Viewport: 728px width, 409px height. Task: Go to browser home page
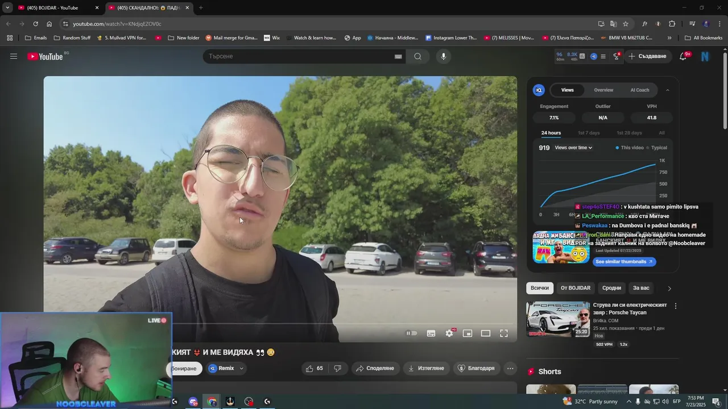(49, 24)
